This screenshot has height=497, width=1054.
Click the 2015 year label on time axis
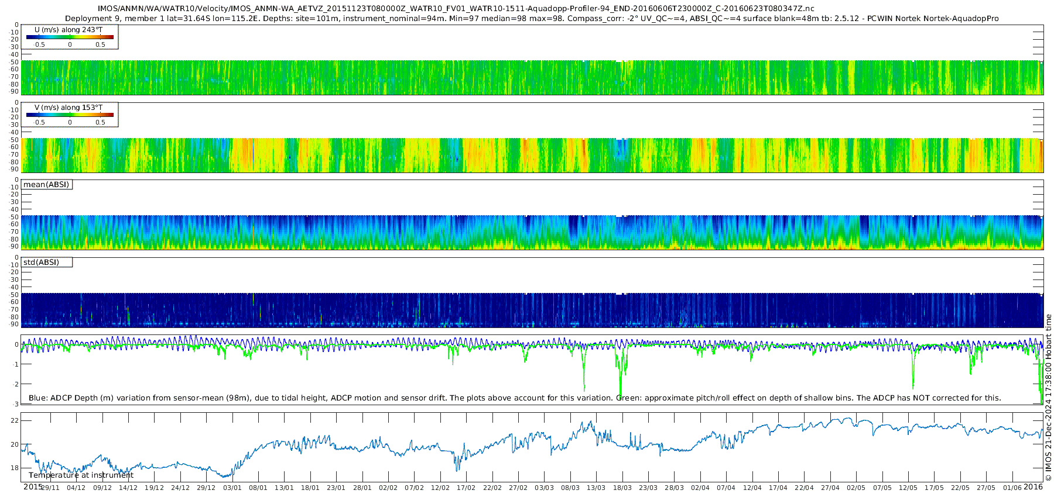33,487
